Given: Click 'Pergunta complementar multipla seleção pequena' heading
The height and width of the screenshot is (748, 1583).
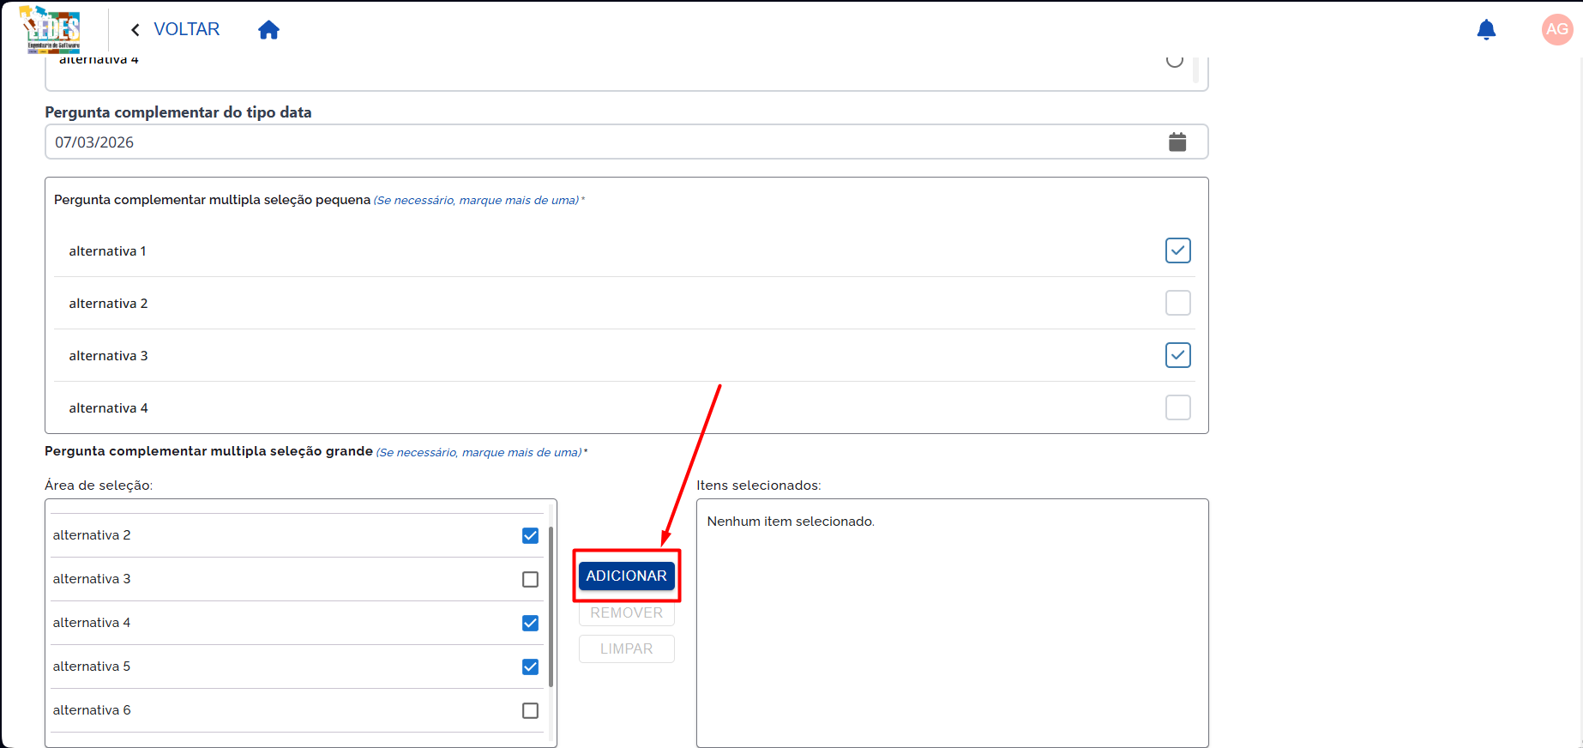Looking at the screenshot, I should click(x=212, y=200).
